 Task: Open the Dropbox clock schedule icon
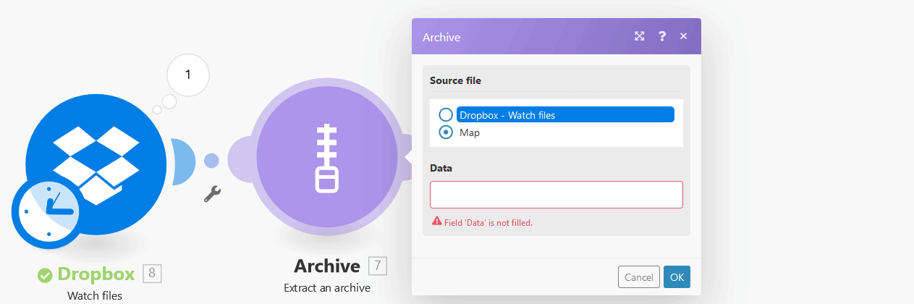tap(48, 211)
